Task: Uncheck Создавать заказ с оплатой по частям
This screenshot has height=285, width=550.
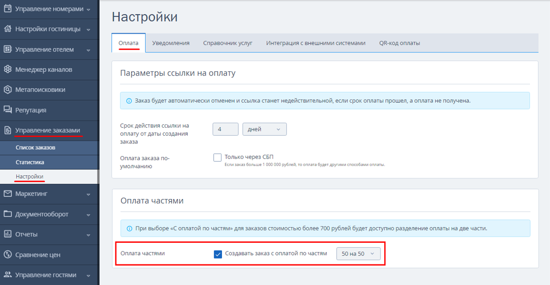Action: pos(218,254)
